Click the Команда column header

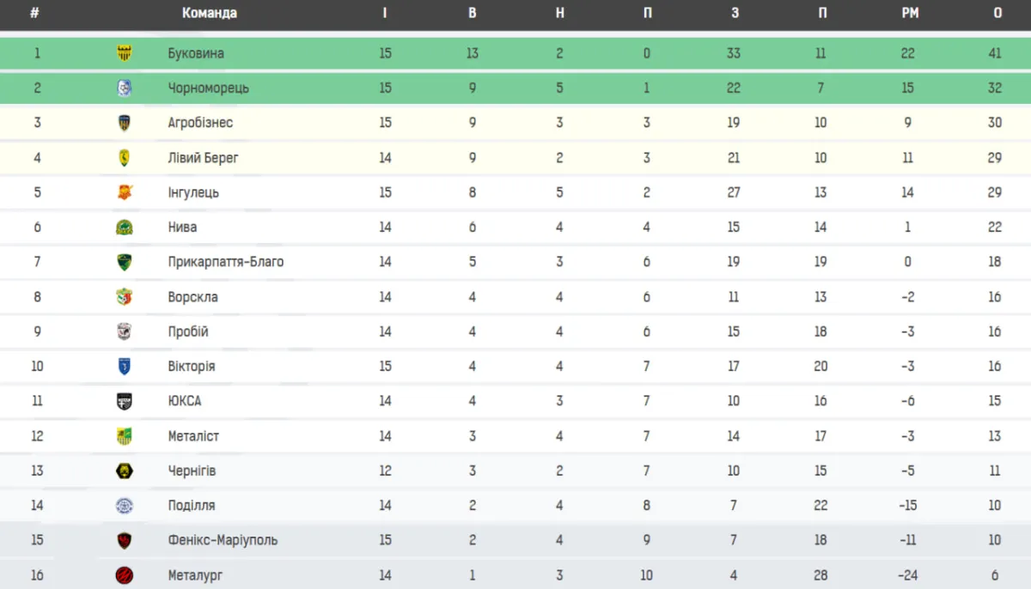[210, 13]
